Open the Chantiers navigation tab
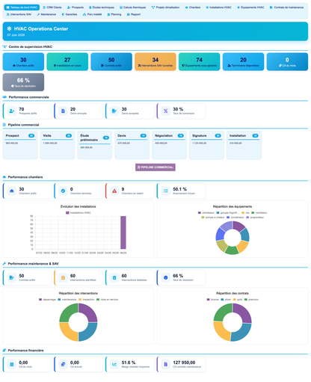The width and height of the screenshot is (311, 382). coord(193,7)
